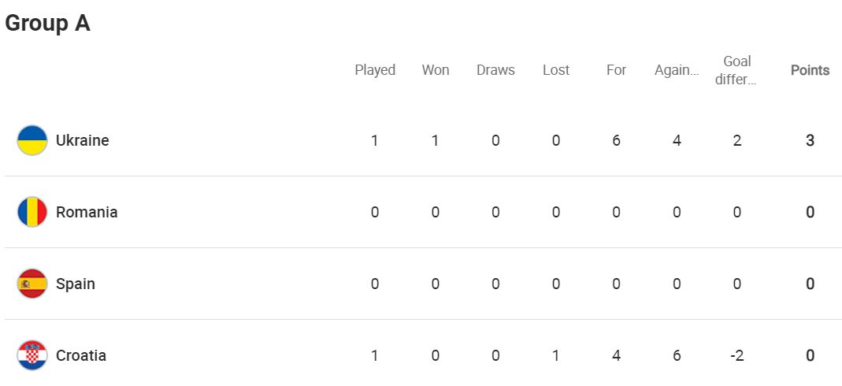Select the Spain team name

(75, 284)
